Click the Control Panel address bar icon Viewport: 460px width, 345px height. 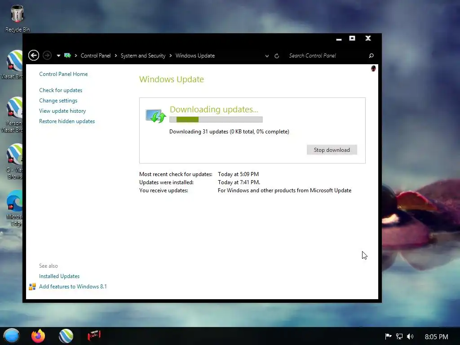[67, 55]
